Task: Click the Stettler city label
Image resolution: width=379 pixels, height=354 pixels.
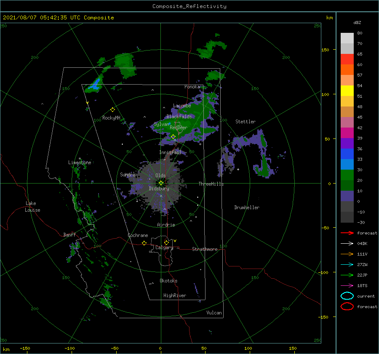Action: [x=246, y=122]
